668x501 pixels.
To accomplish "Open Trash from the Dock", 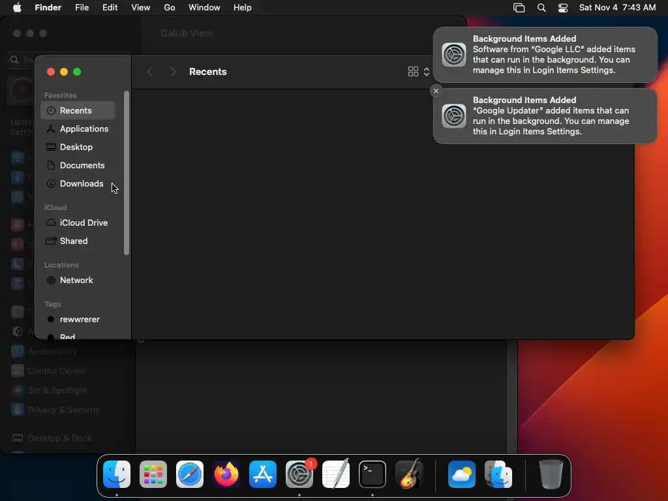I will (551, 474).
